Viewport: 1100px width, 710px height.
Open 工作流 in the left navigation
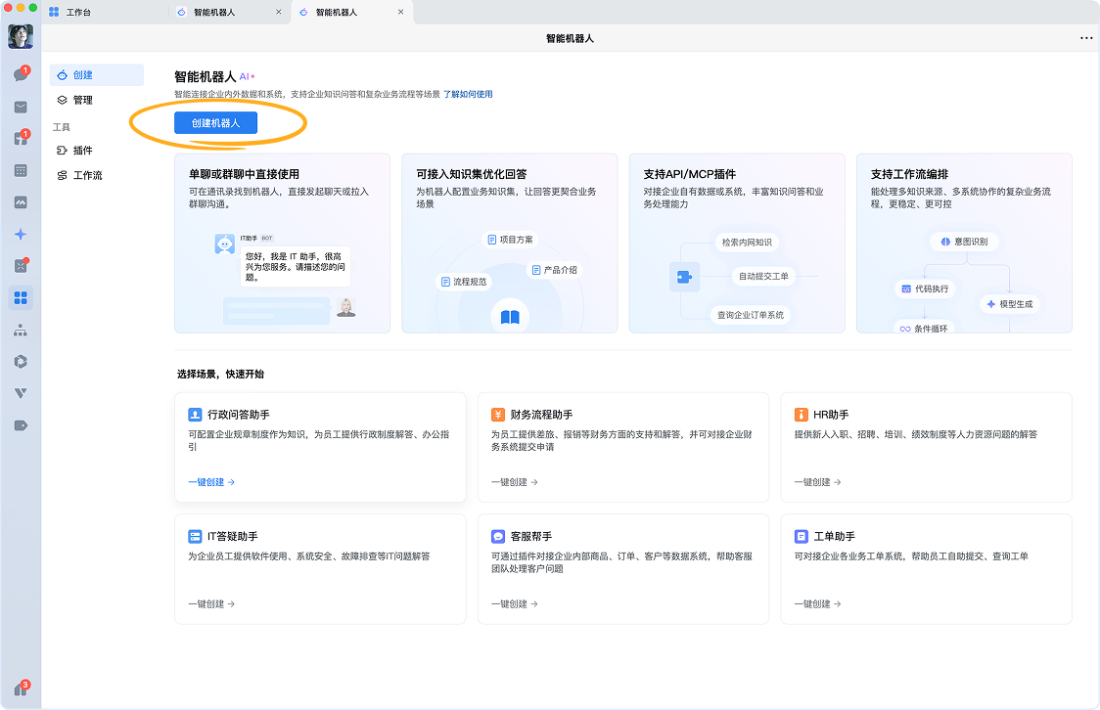[87, 176]
